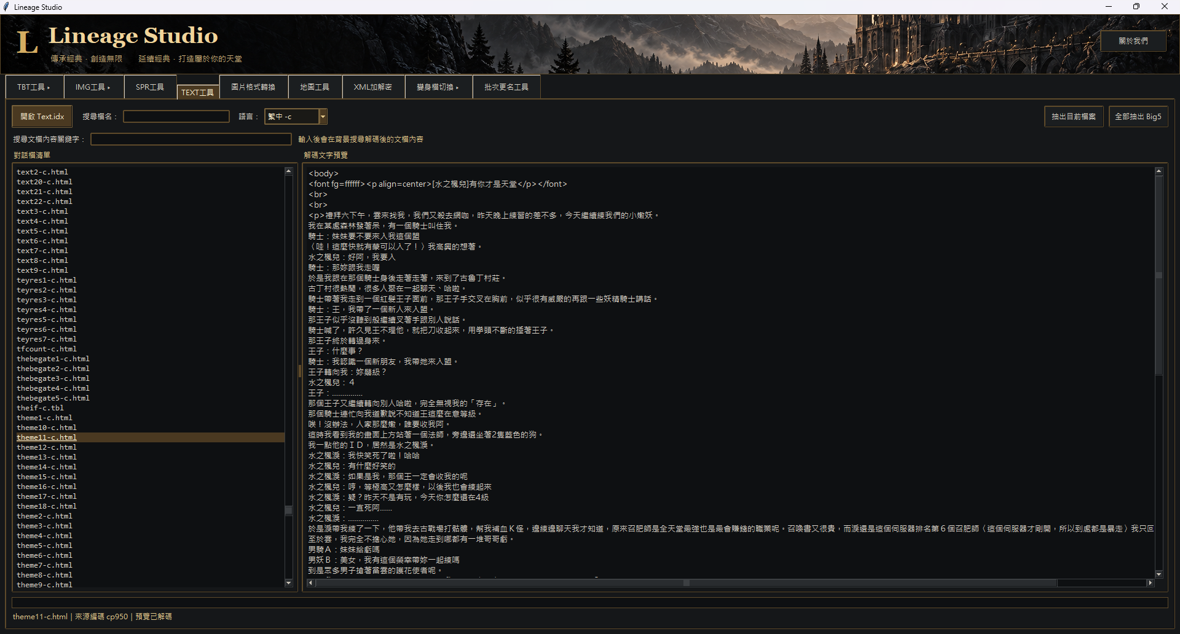Click file list vertical scrollbar thumb
The width and height of the screenshot is (1180, 634).
pyautogui.click(x=289, y=510)
